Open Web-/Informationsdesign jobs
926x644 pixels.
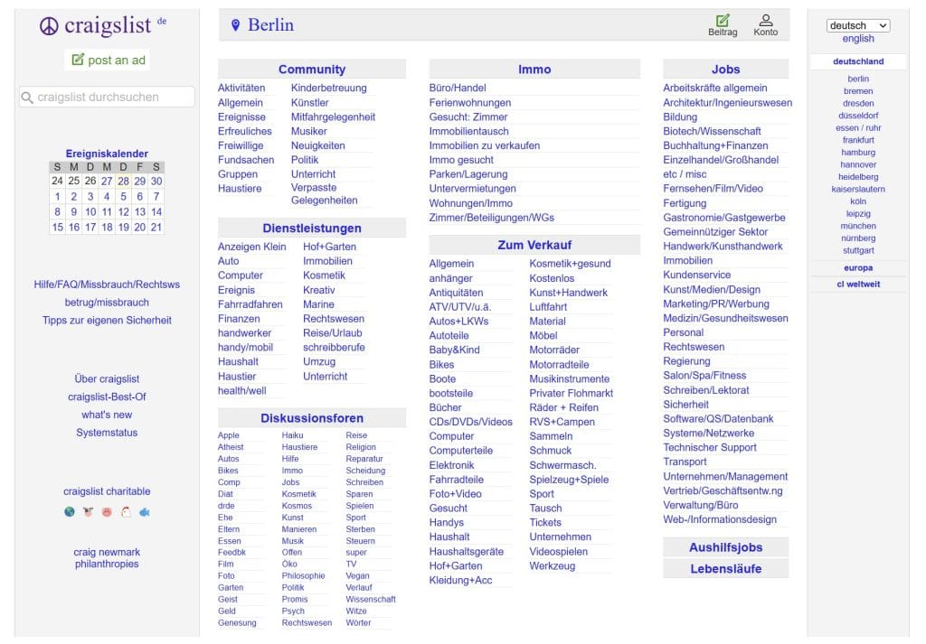[720, 519]
